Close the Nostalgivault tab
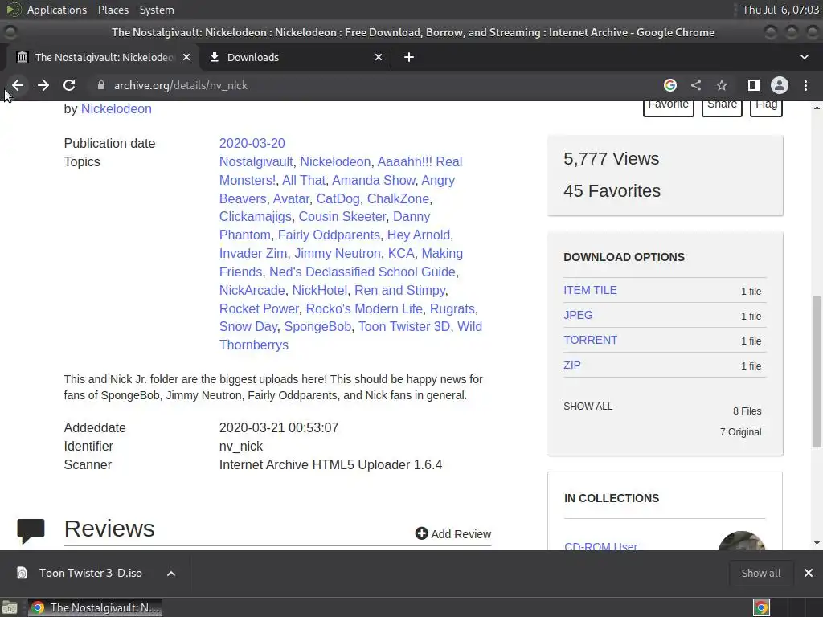Image resolution: width=823 pixels, height=617 pixels. (186, 57)
